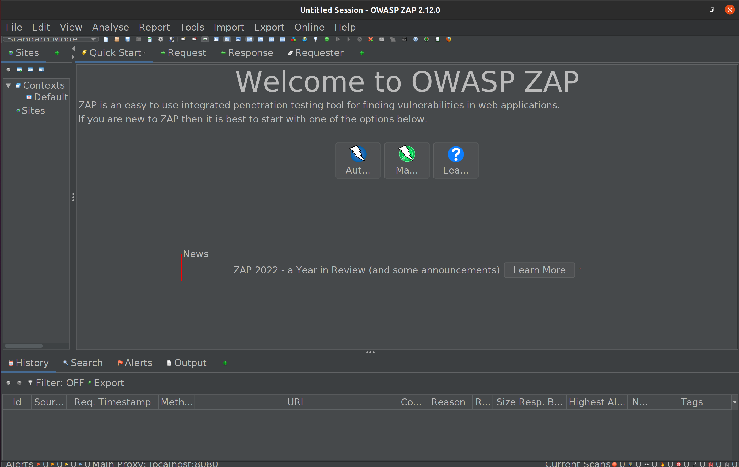Viewport: 739px width, 467px height.
Task: Click the Learn More button
Action: (x=539, y=270)
